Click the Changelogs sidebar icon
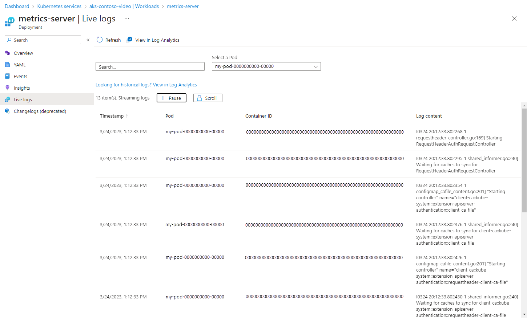This screenshot has width=527, height=318. pos(7,111)
